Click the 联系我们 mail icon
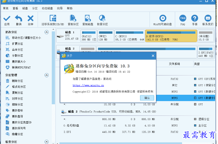The height and width of the screenshot is (144, 218). point(208,18)
